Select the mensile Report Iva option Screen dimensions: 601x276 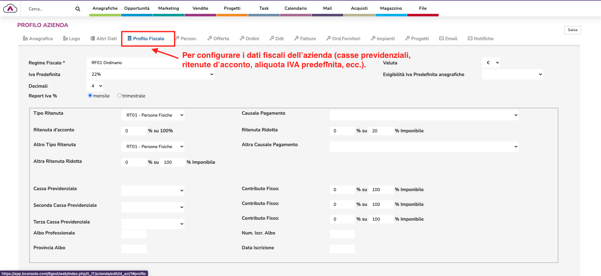90,96
